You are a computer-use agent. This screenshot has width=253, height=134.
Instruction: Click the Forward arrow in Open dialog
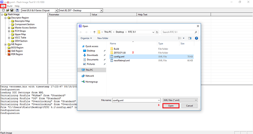(86, 32)
